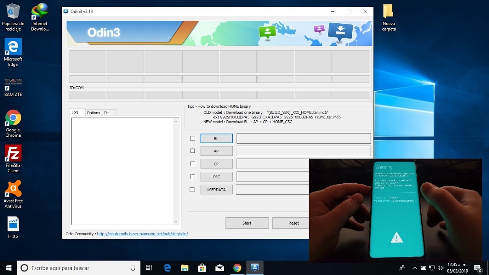Viewport: 489px width, 275px height.
Task: Open the Odin Community link
Action: [142, 234]
